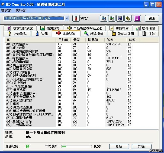Click the 資料 column header
164x153 pixels.
coord(115,40)
